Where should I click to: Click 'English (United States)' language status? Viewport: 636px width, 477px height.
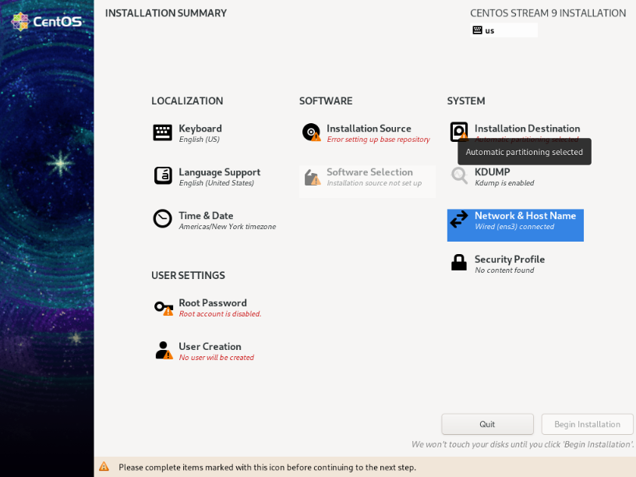217,183
